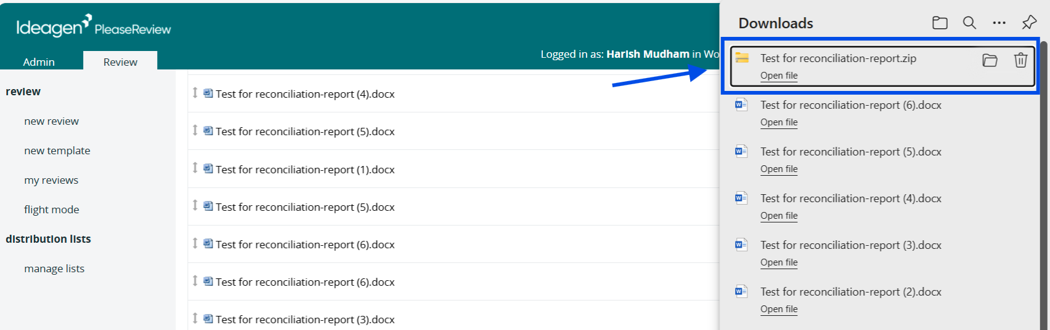Open file link under report (5).docx download
The height and width of the screenshot is (330, 1050).
[779, 169]
